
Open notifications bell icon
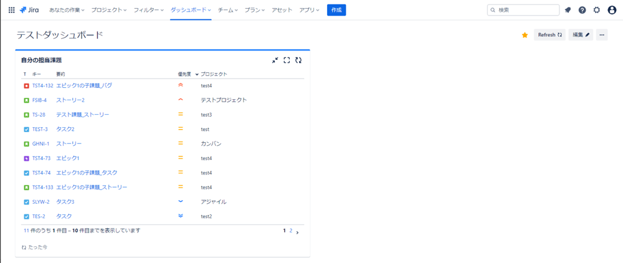click(x=568, y=10)
